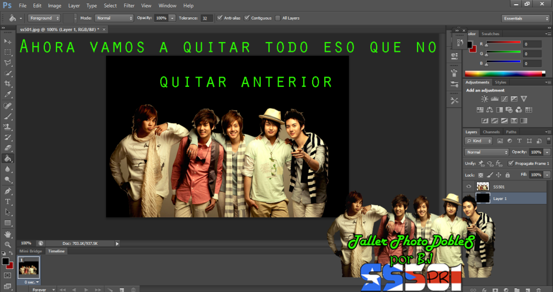Select the Healing Brush tool
Viewport: 553px width, 292px height.
7,106
